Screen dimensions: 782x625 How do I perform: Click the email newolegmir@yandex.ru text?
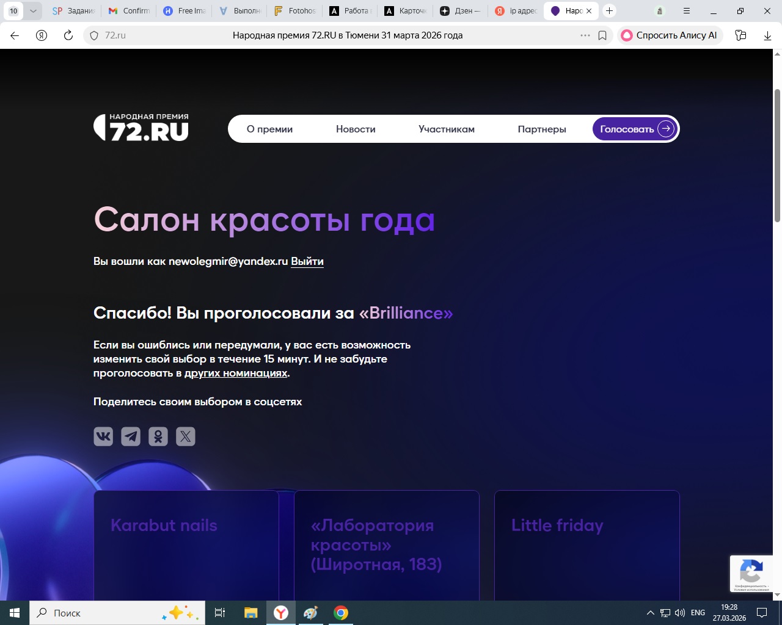click(x=228, y=261)
